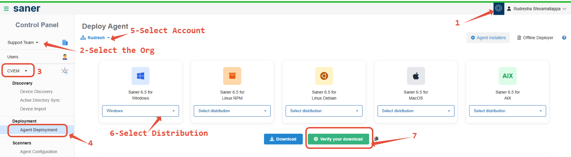
Task: Open the Control Panel gear icon
Action: (x=498, y=8)
